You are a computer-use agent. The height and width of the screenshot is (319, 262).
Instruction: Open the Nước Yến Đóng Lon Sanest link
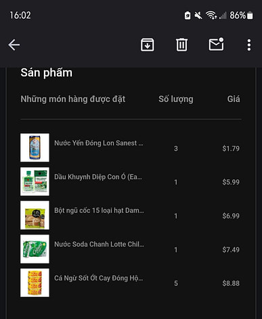(x=99, y=143)
